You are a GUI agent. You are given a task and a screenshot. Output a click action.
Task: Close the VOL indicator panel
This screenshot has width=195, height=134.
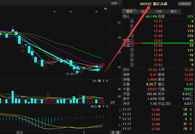pos(107,80)
